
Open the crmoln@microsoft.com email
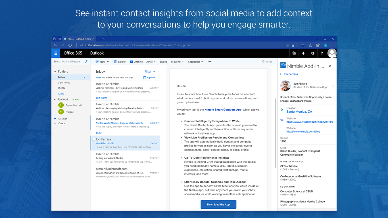[x=125, y=173]
